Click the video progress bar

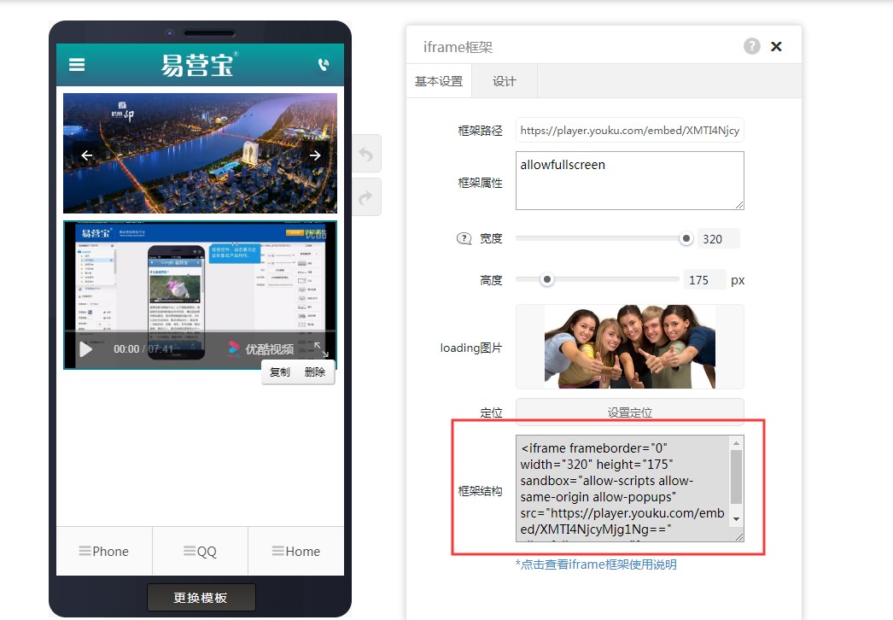[200, 331]
